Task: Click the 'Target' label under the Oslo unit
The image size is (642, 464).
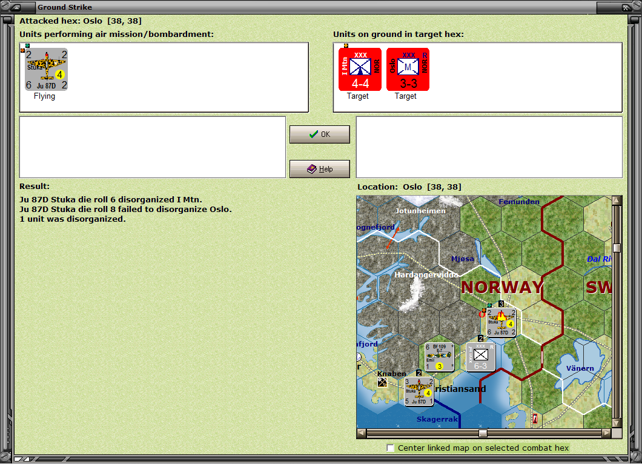Action: tap(406, 96)
